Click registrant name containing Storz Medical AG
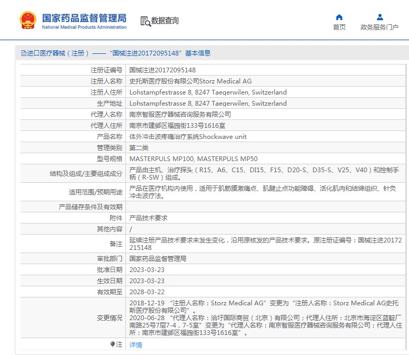409x355 pixels. [190, 81]
